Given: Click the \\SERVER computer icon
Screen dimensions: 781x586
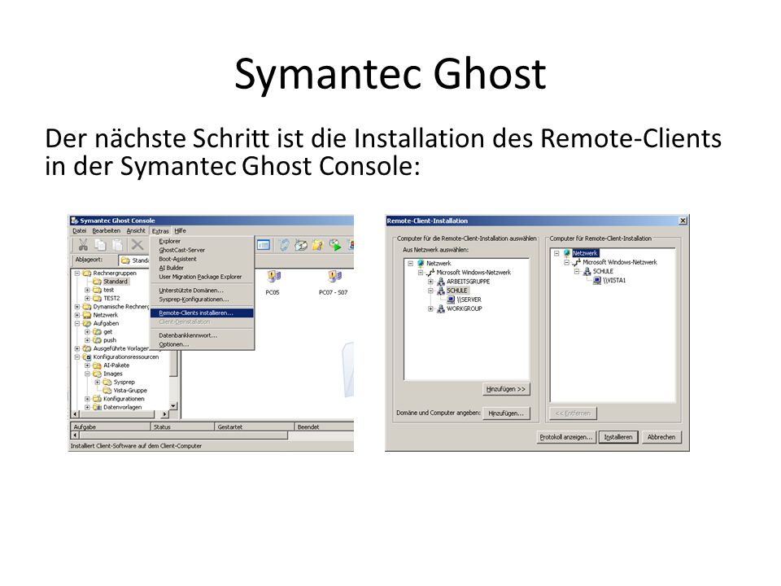Looking at the screenshot, I should point(451,300).
